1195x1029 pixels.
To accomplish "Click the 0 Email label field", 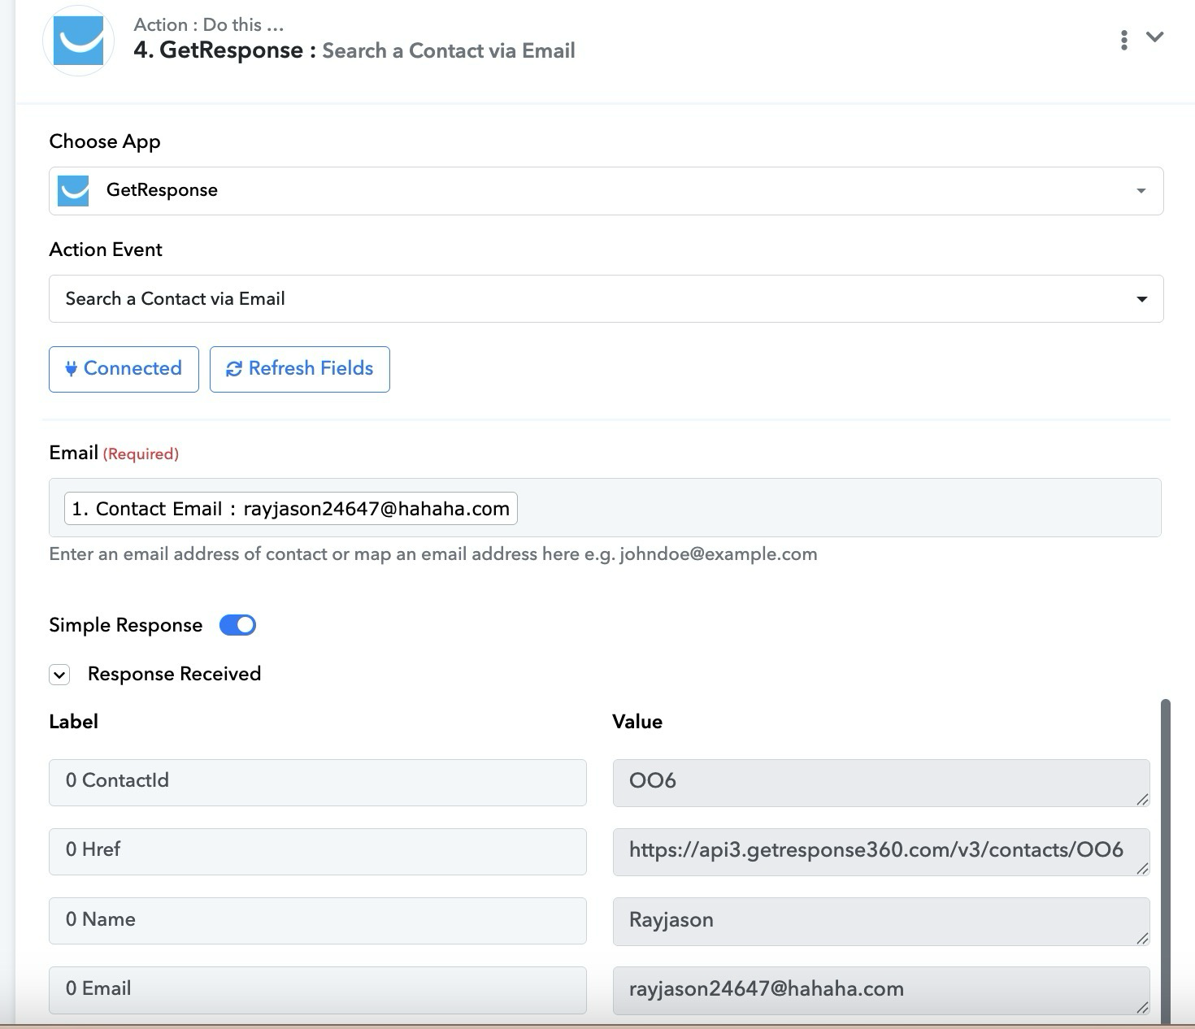I will 317,989.
